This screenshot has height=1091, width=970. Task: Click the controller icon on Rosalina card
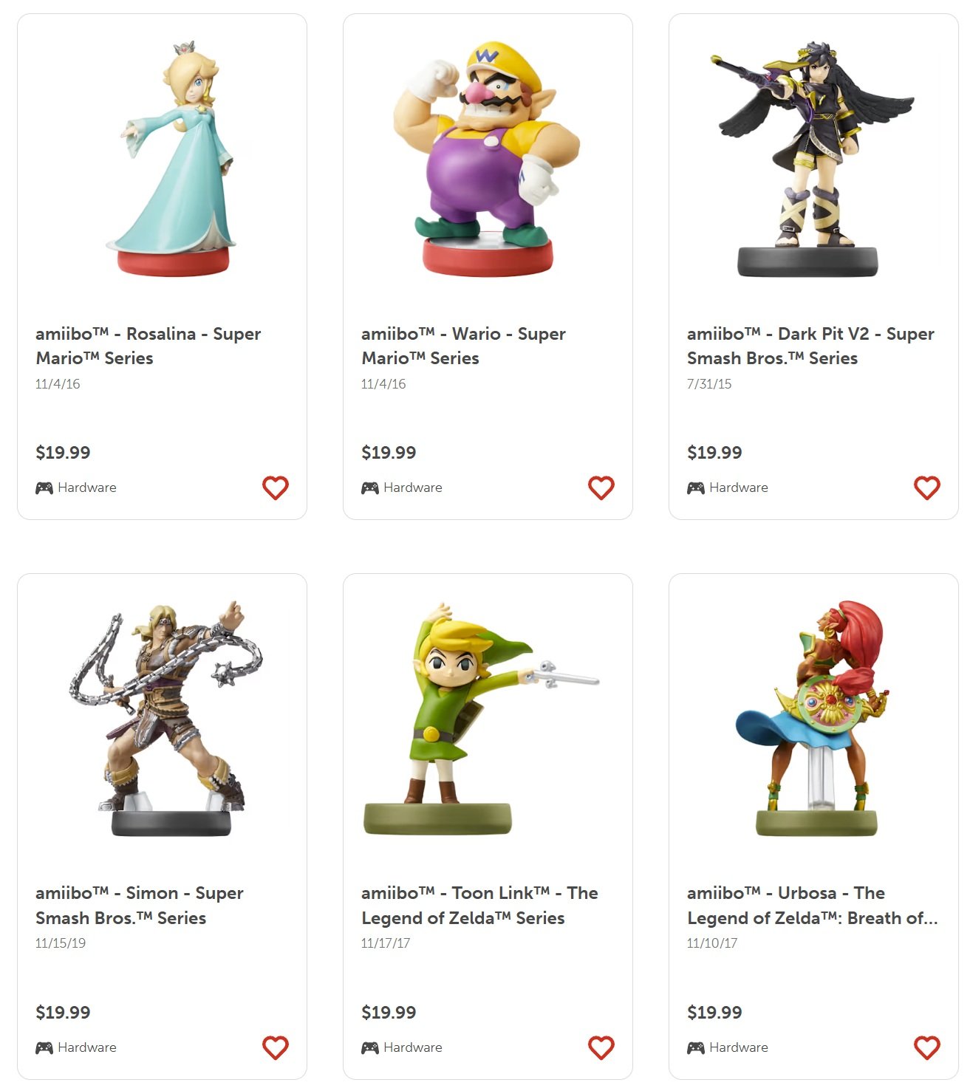[x=44, y=488]
